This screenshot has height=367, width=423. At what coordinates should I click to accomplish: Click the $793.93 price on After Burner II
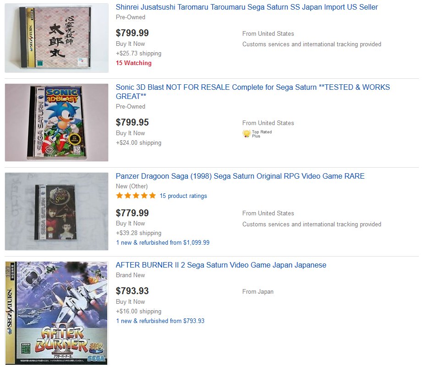tap(132, 291)
